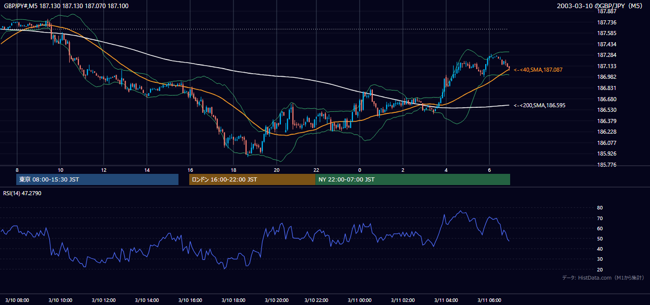The height and width of the screenshot is (305, 650).
Task: Click price axis value 186.680
Action: pos(607,99)
